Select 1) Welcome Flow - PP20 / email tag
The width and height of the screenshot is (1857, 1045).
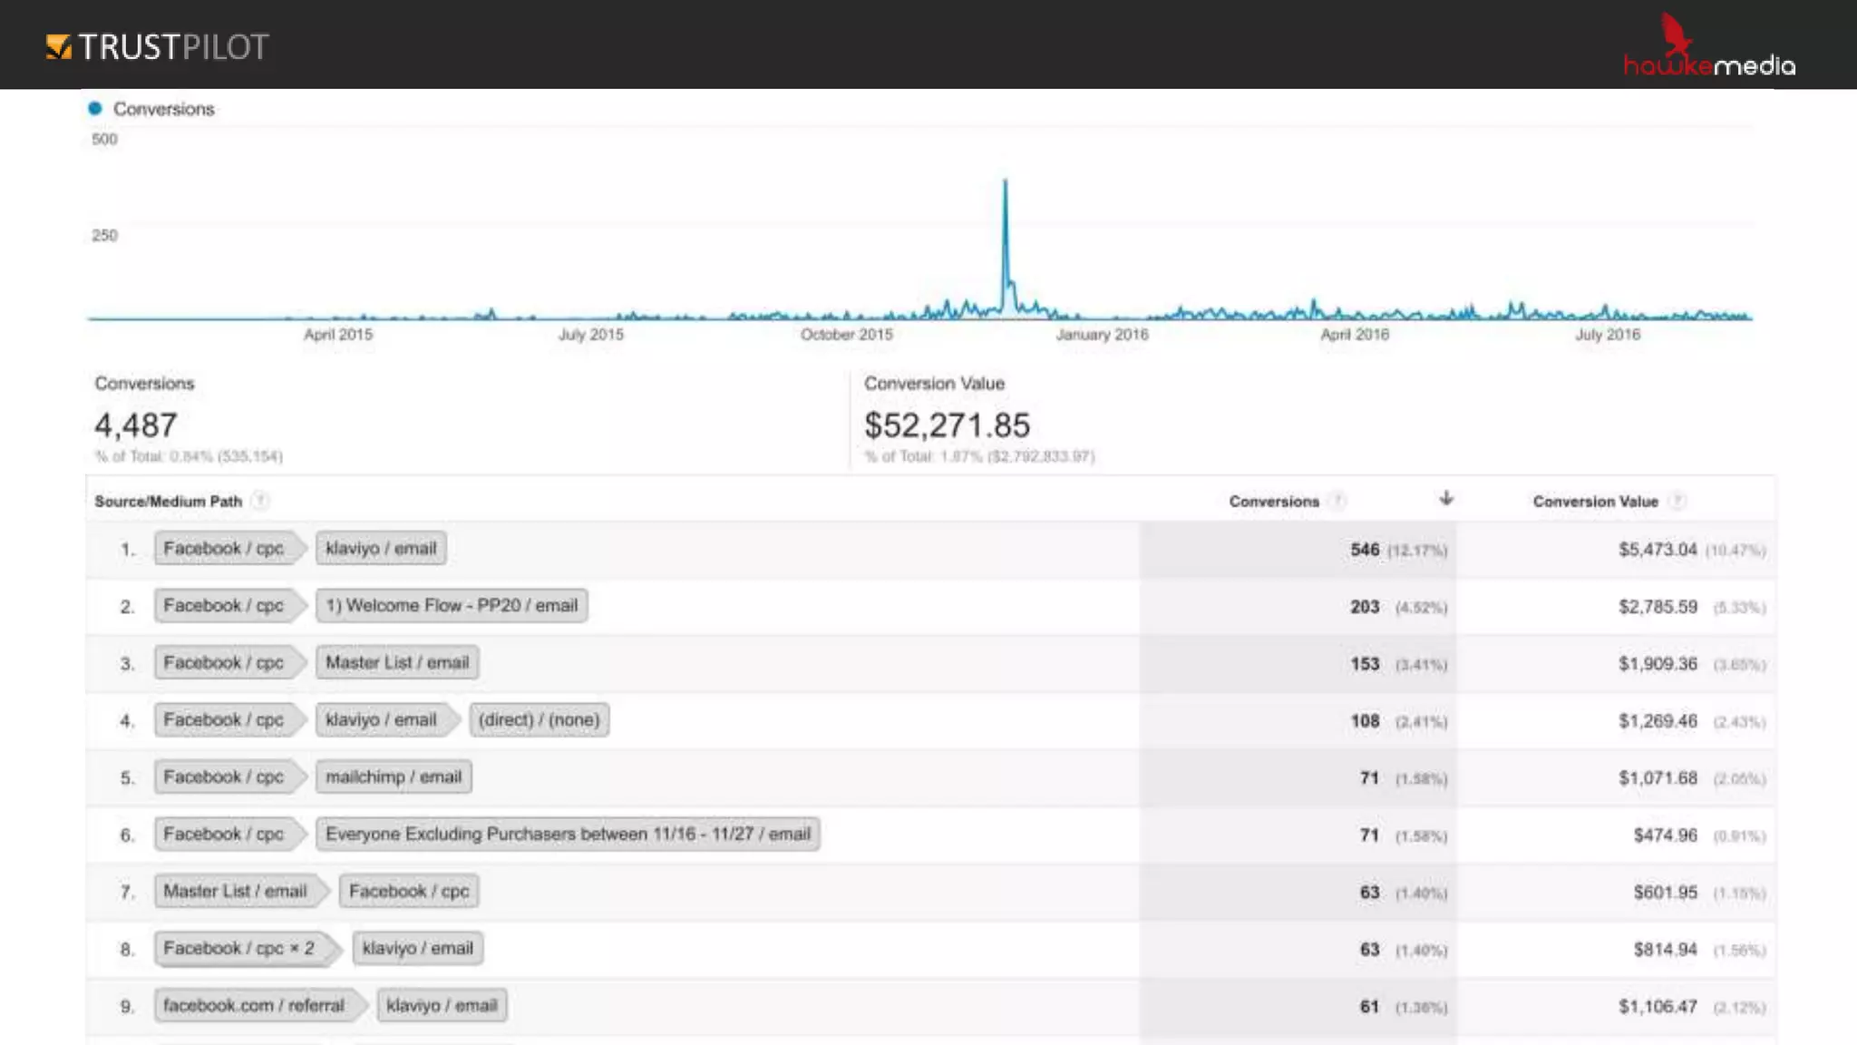(x=452, y=606)
